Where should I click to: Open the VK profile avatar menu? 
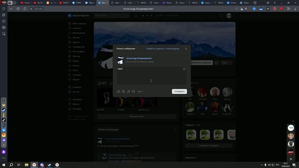229,15
